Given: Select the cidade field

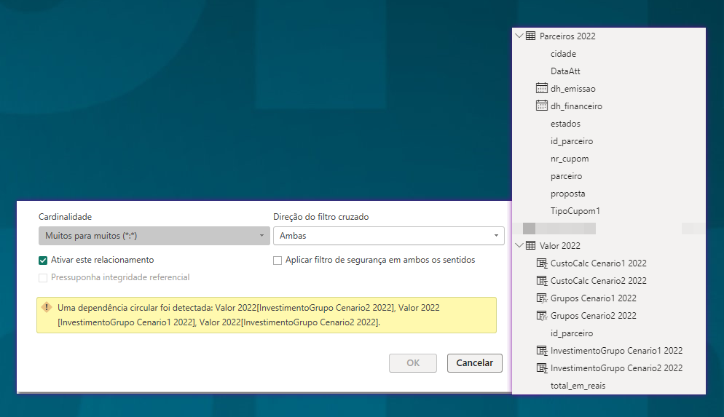Looking at the screenshot, I should [563, 54].
